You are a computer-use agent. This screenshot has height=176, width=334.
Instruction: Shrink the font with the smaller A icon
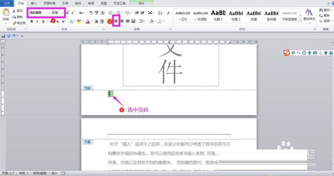pyautogui.click(x=73, y=13)
